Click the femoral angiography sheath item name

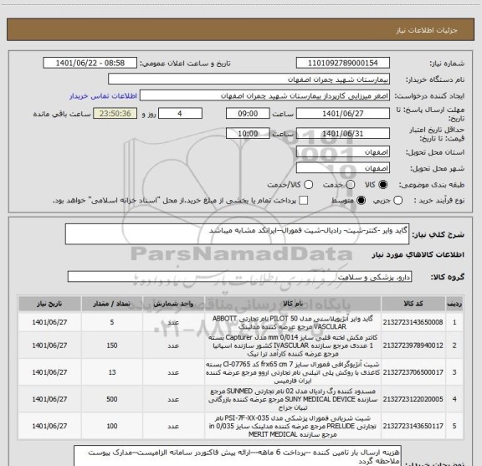point(293,372)
